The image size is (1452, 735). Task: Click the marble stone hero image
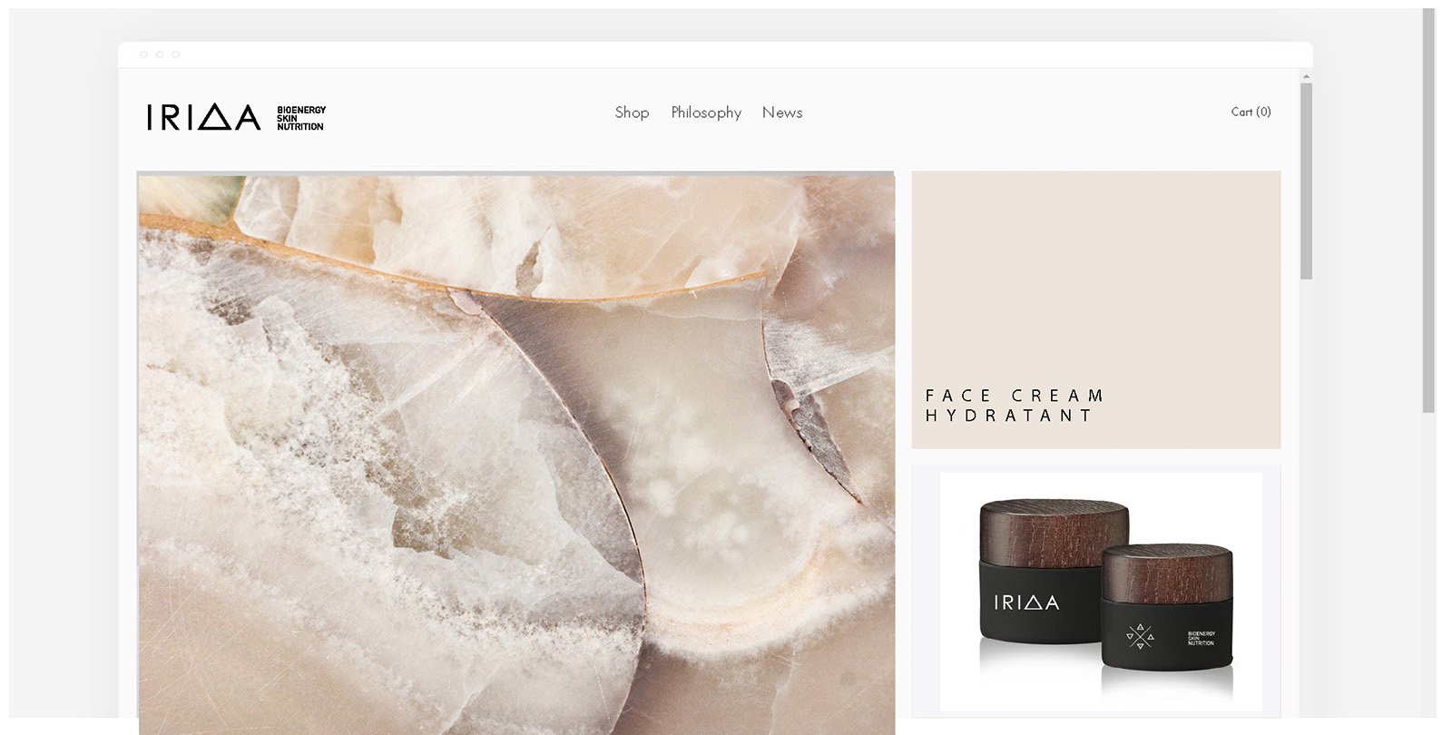[516, 454]
